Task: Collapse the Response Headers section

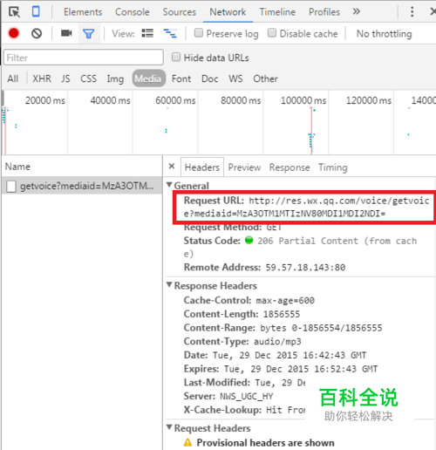Action: point(169,284)
